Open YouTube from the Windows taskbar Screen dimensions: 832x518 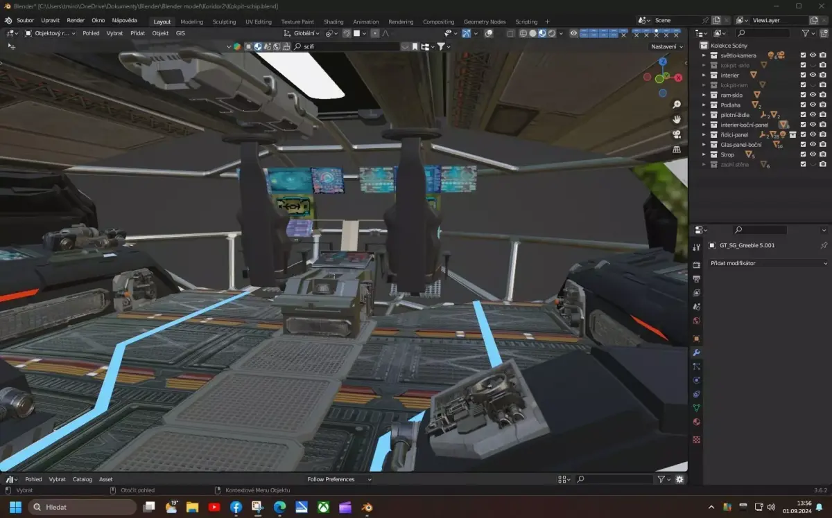click(214, 508)
